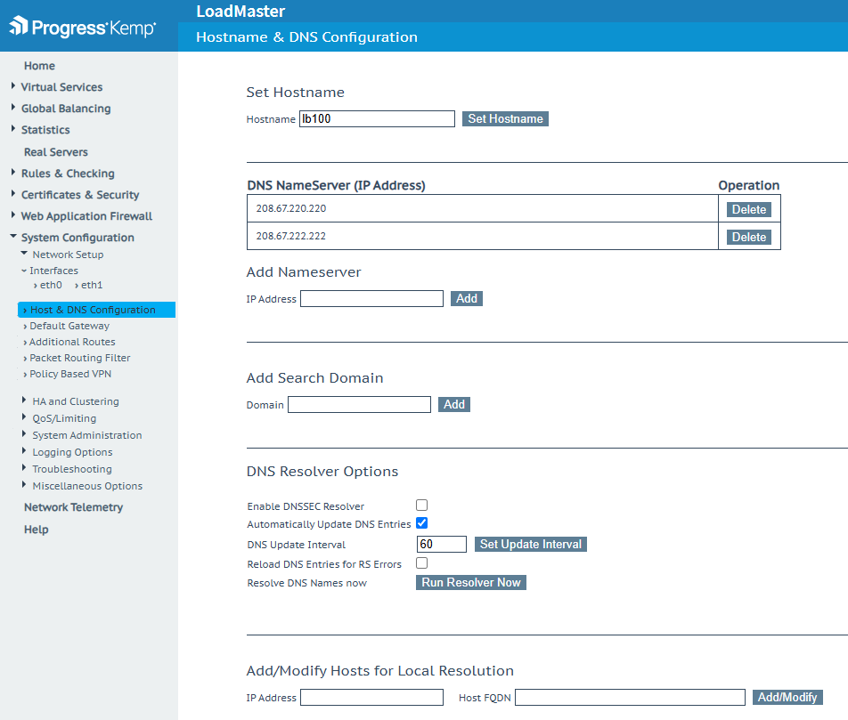The height and width of the screenshot is (720, 848).
Task: Open Network Telemetry page
Action: (x=74, y=507)
